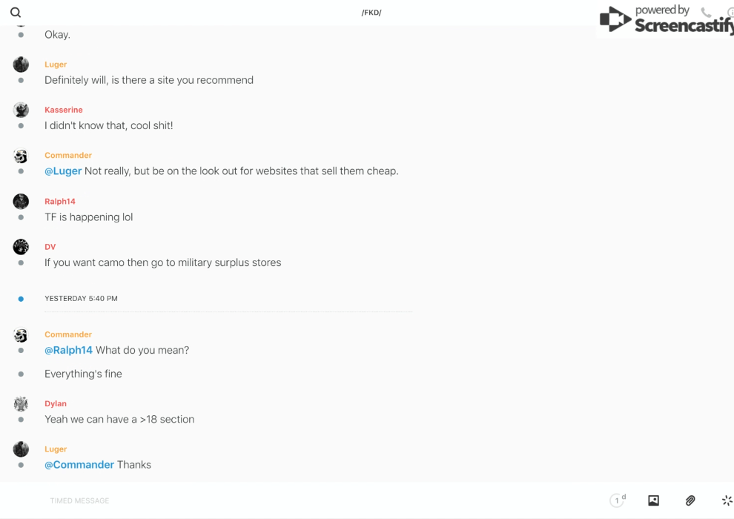Click the paperclip attachment icon
The image size is (734, 519).
(690, 500)
